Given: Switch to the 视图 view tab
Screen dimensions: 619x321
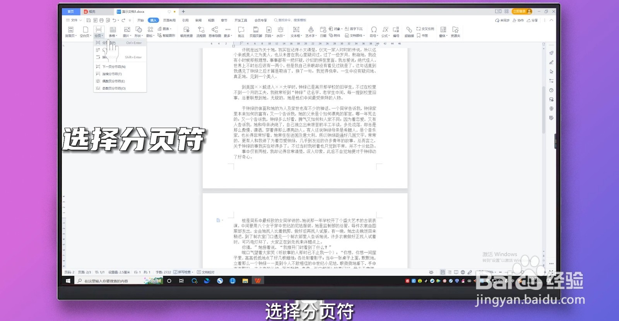Looking at the screenshot, I should (x=211, y=20).
